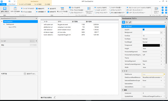The image size is (168, 101).
Task: Collapse the 編集 property section
Action: tap(123, 90)
